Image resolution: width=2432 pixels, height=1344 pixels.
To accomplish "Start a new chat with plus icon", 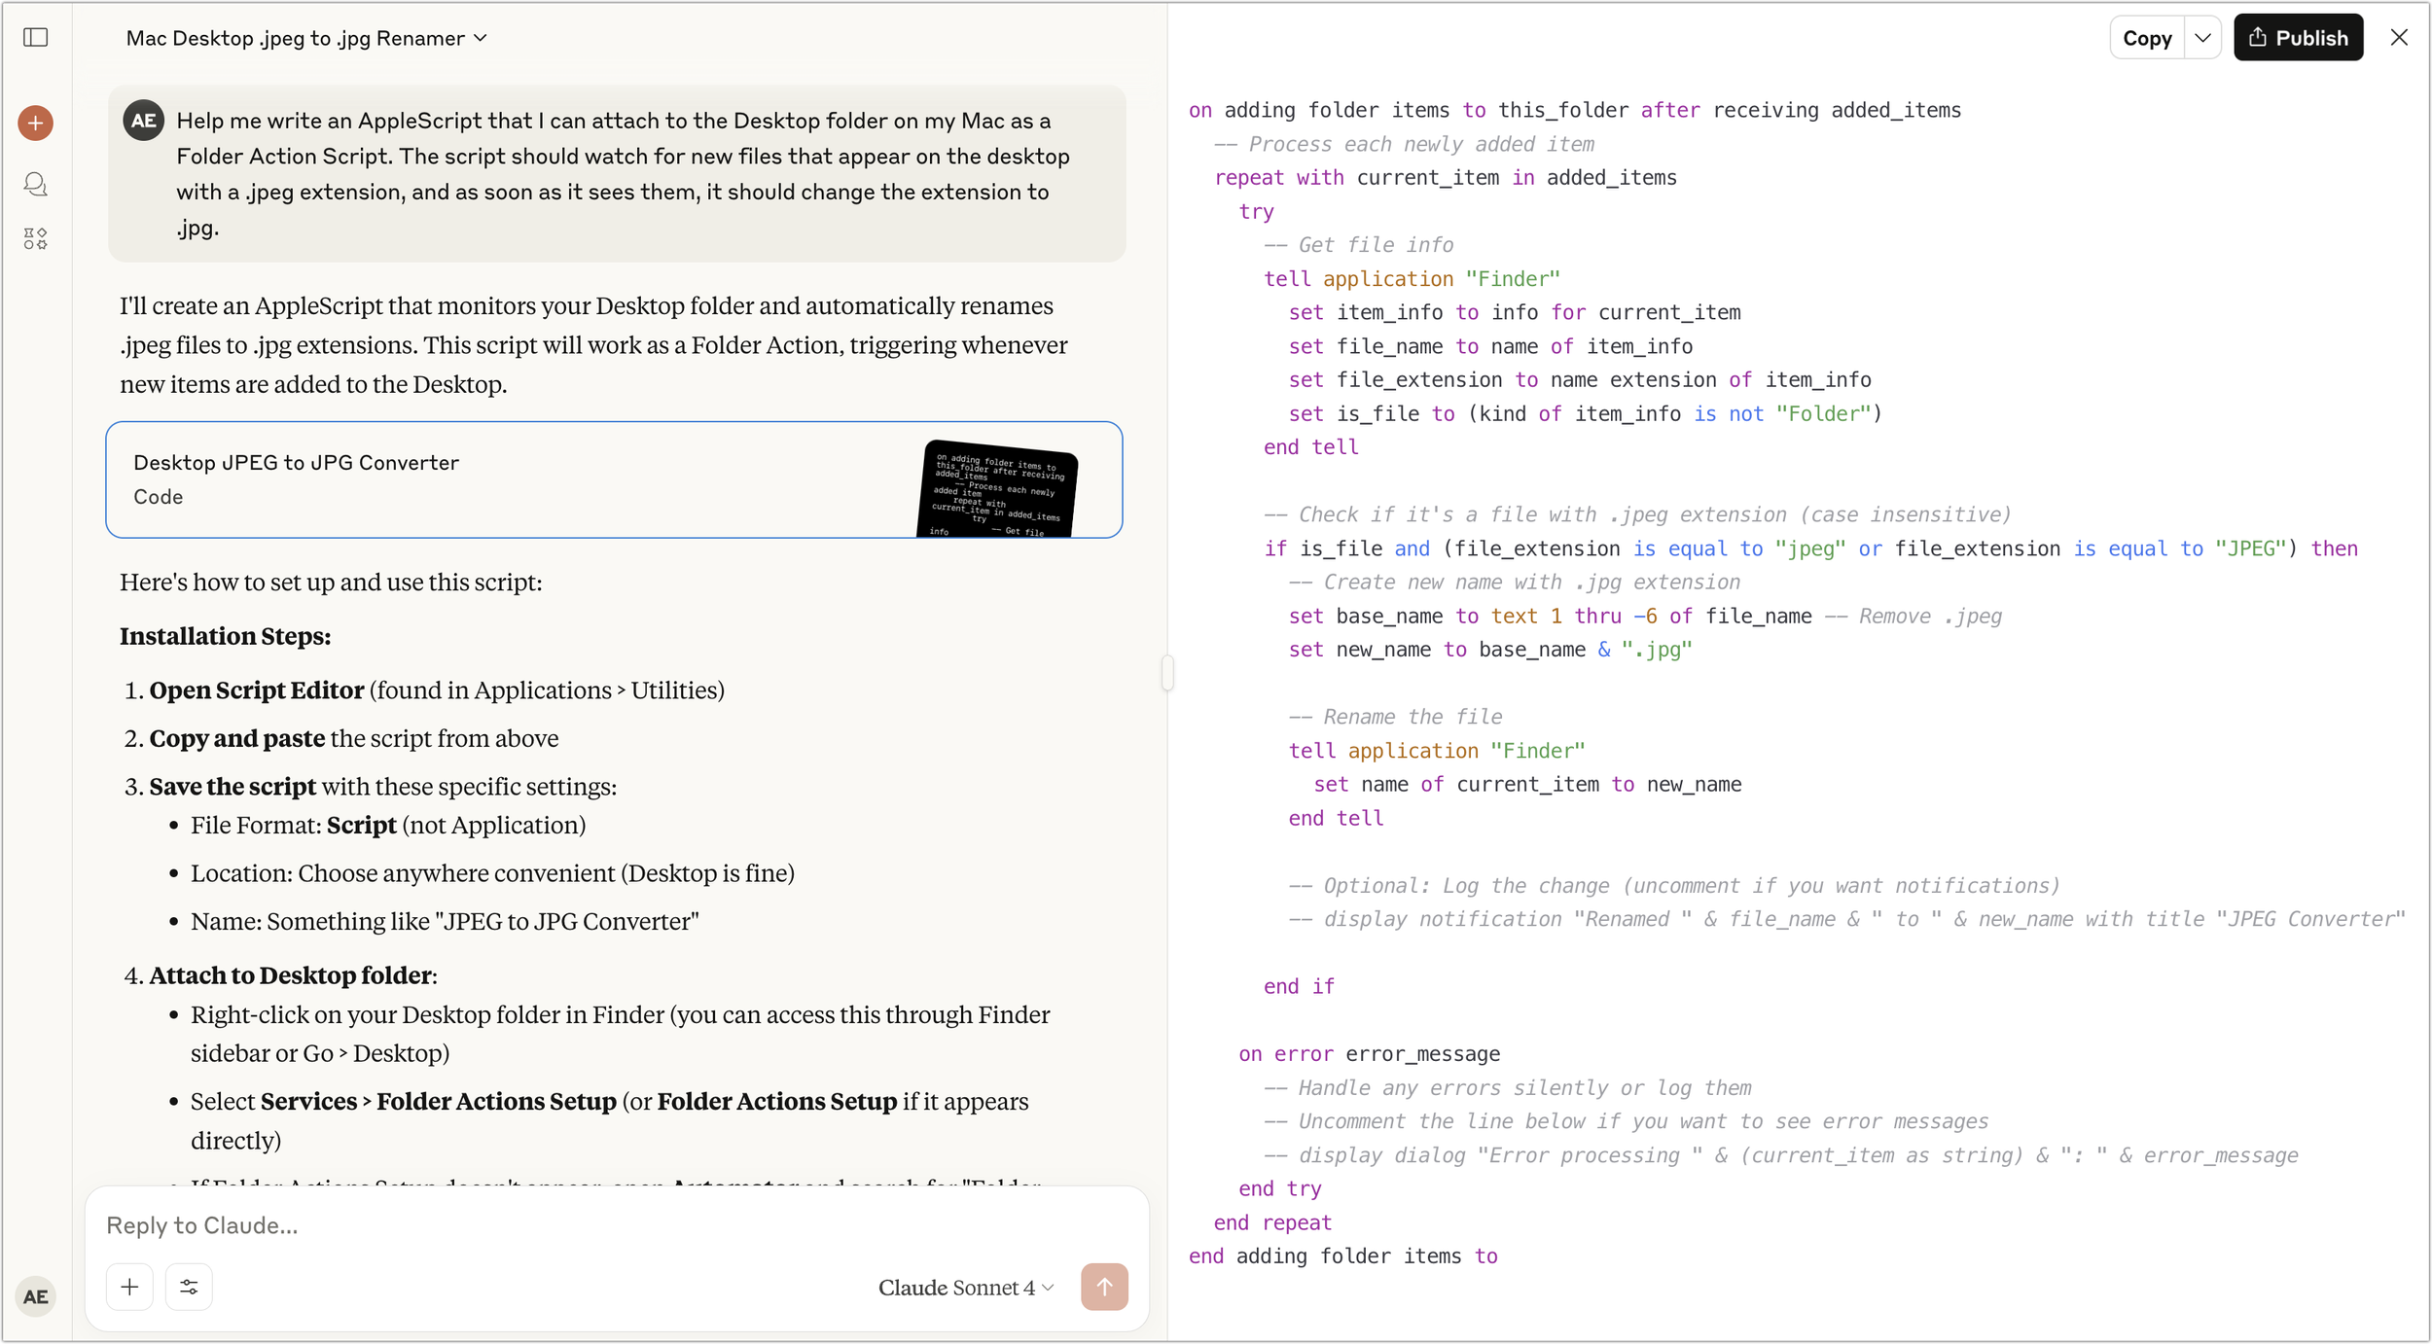I will (x=36, y=124).
